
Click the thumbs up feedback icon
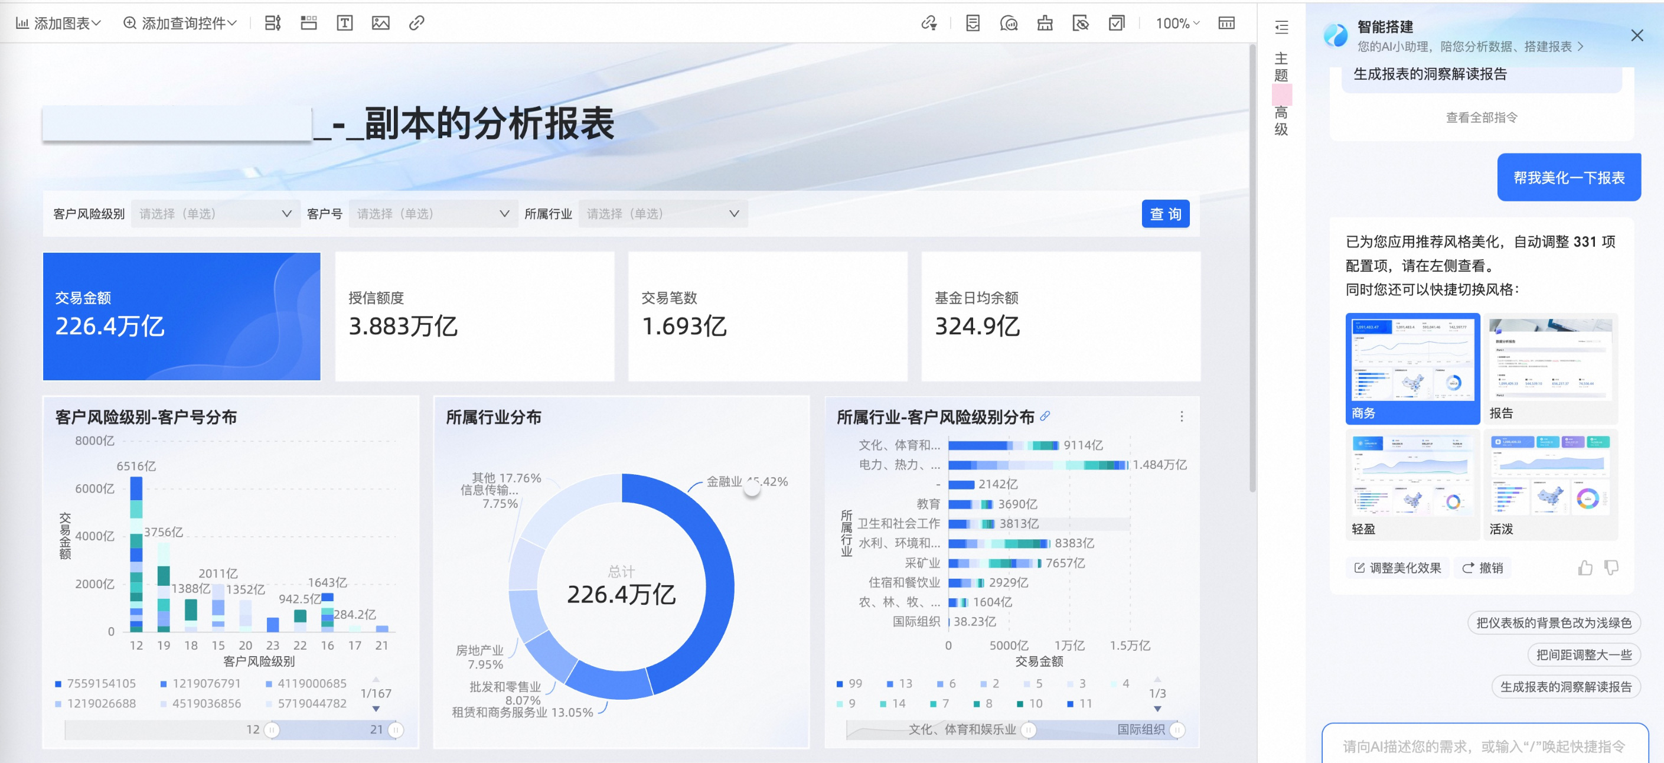point(1584,568)
